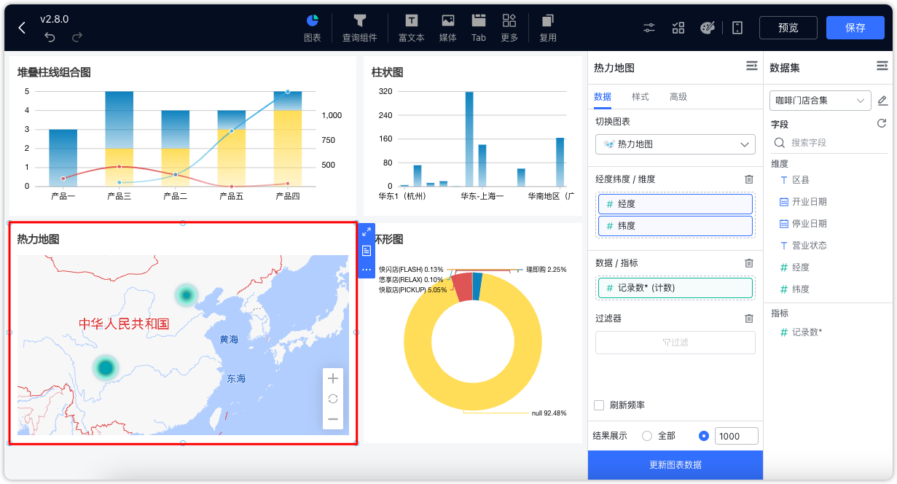The height and width of the screenshot is (484, 897).
Task: Switch to the 高级 tab
Action: click(678, 96)
